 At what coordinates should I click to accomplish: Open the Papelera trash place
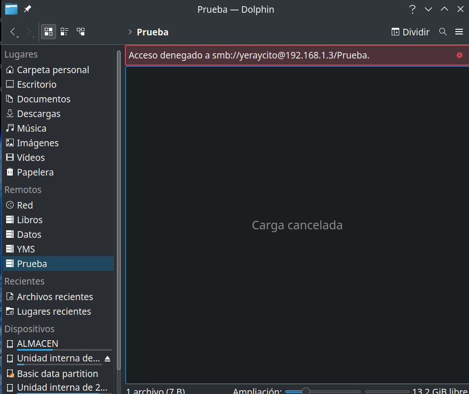35,172
